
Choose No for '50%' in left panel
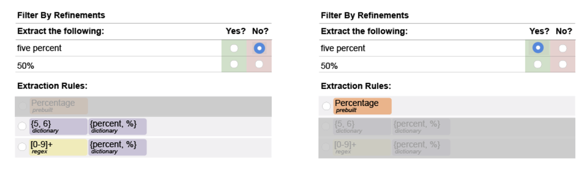point(259,64)
